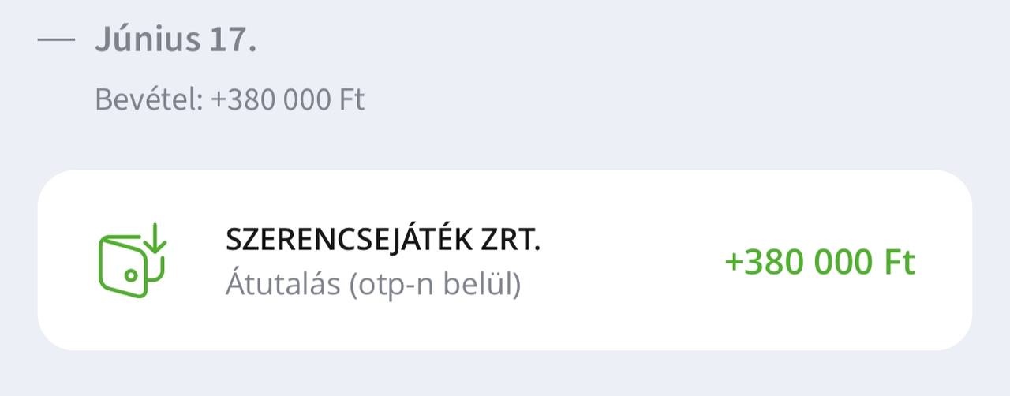Click the wallet clasp circle in the icon

(x=131, y=275)
